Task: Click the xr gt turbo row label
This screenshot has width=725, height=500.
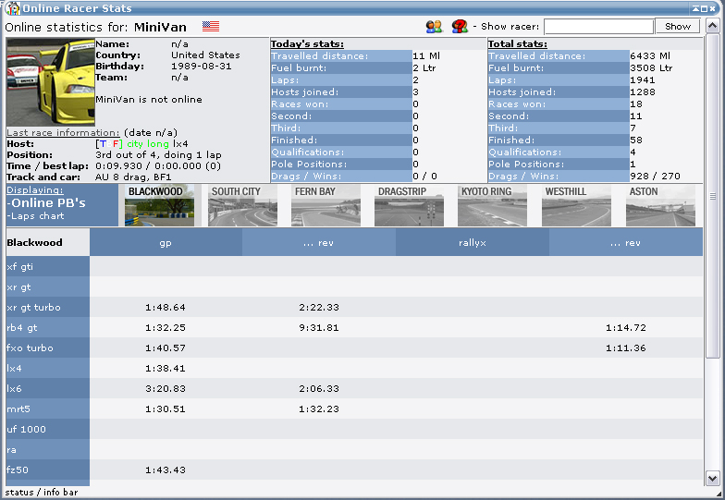Action: 33,307
